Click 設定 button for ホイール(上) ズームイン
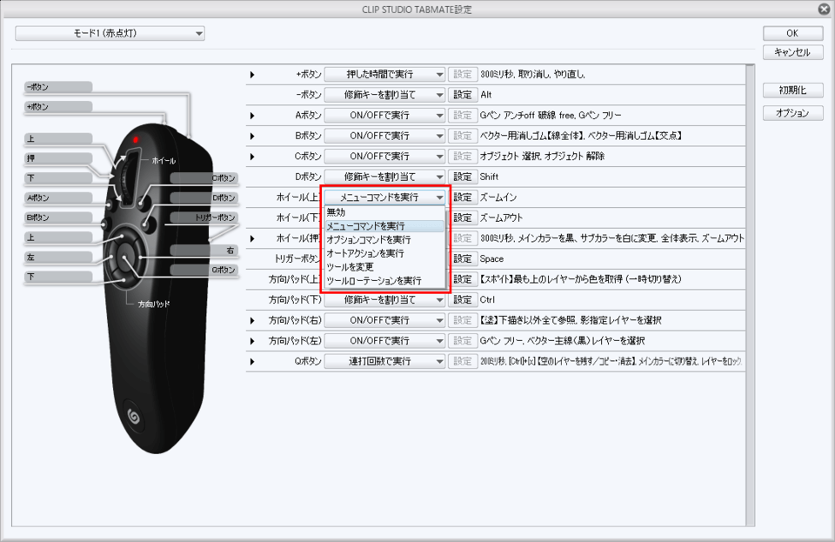Viewport: 835px width, 542px height. point(462,197)
